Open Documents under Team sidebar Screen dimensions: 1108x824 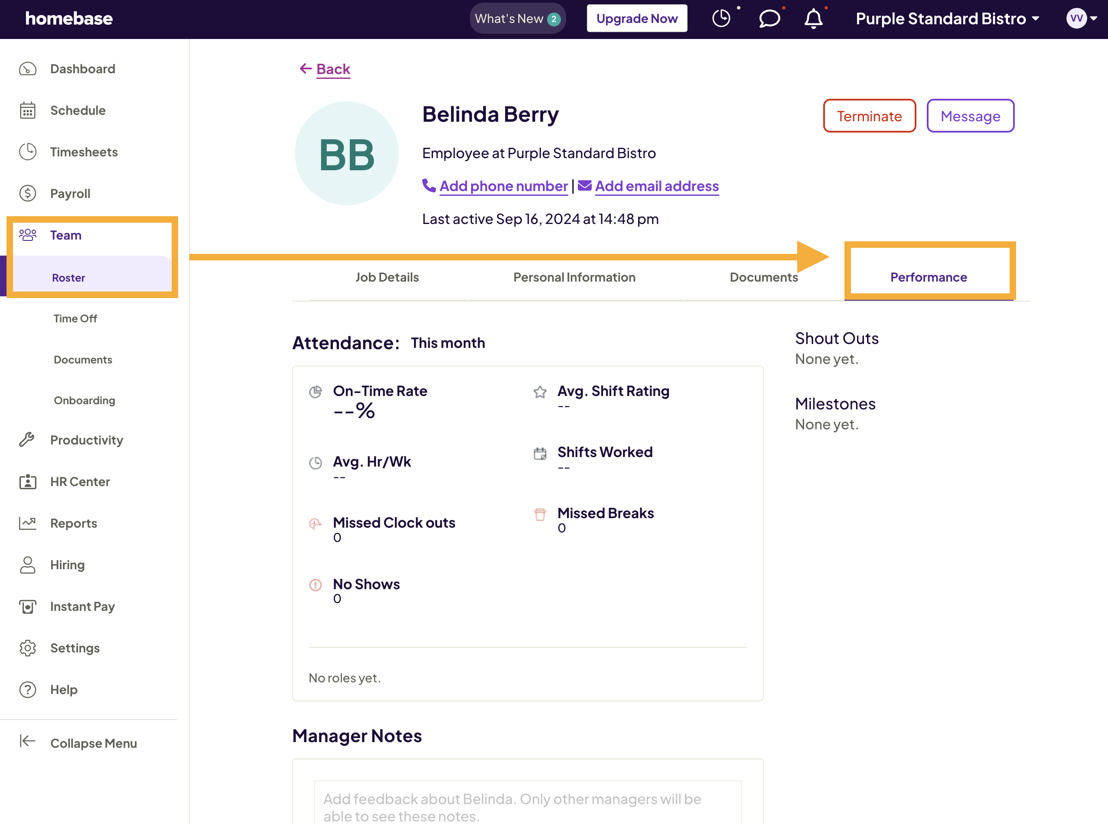coord(83,360)
